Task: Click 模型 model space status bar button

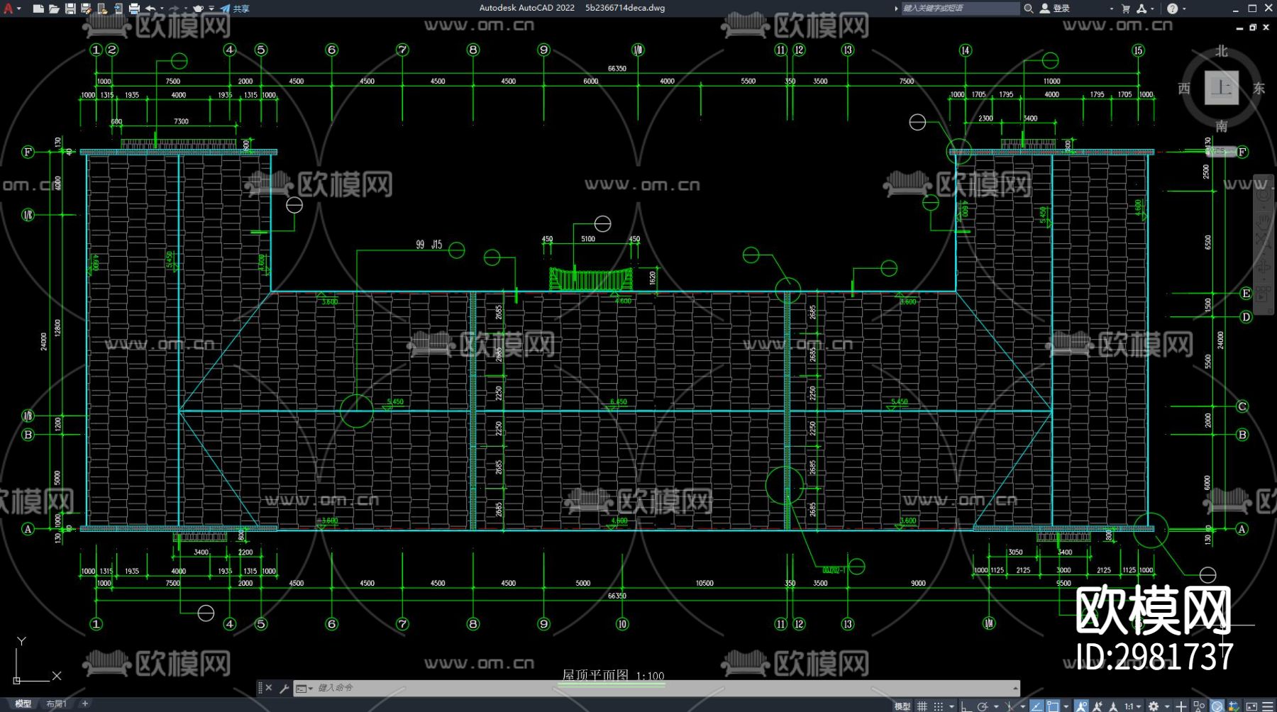Action: [x=902, y=706]
